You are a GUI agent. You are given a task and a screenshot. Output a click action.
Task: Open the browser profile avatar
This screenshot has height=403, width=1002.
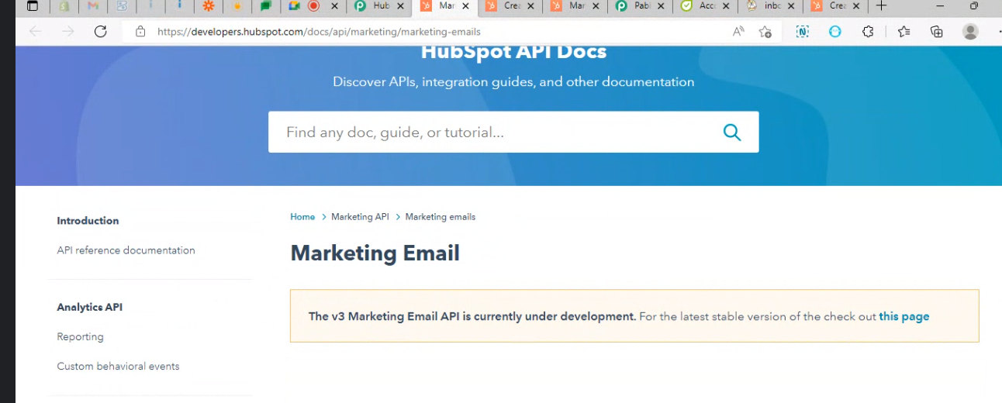[970, 32]
